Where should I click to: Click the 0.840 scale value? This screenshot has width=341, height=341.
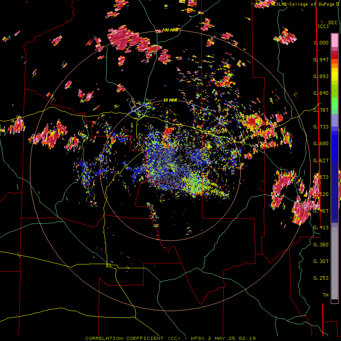click(321, 93)
